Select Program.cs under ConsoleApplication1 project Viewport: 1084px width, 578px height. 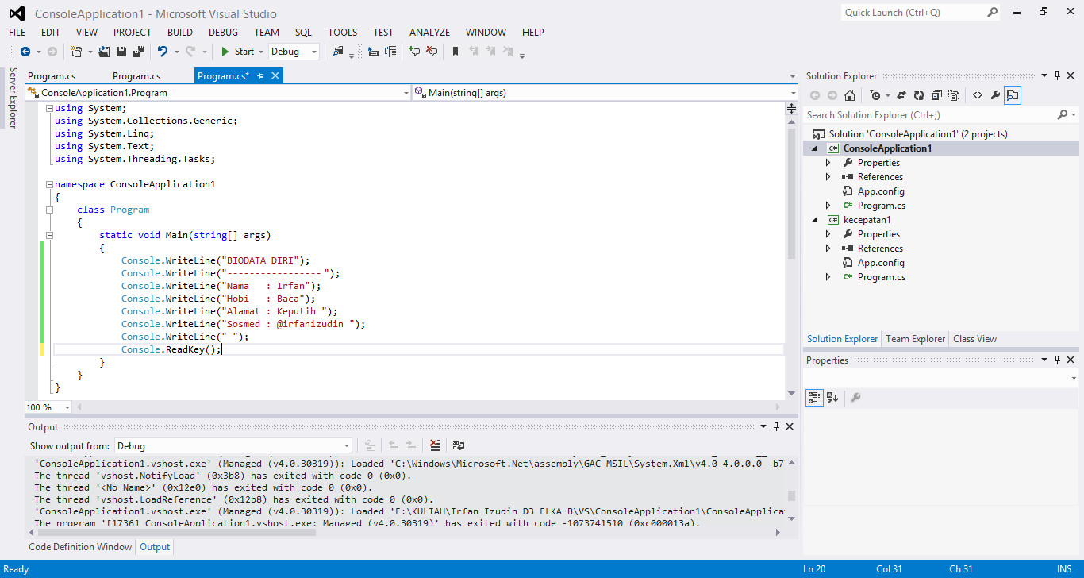882,206
